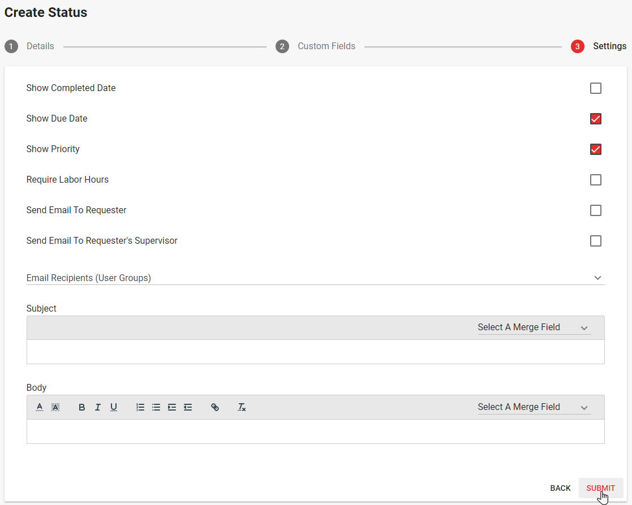Enable the Show Completed Date checkbox
This screenshot has height=505, width=632.
tap(595, 88)
